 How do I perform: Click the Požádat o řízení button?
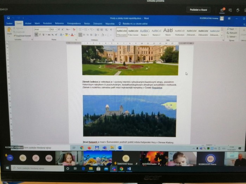click(x=198, y=10)
